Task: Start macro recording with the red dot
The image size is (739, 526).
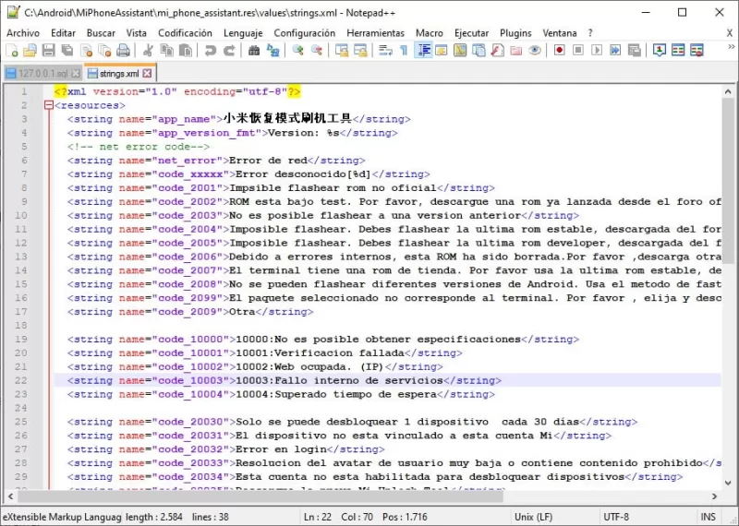Action: (560, 50)
